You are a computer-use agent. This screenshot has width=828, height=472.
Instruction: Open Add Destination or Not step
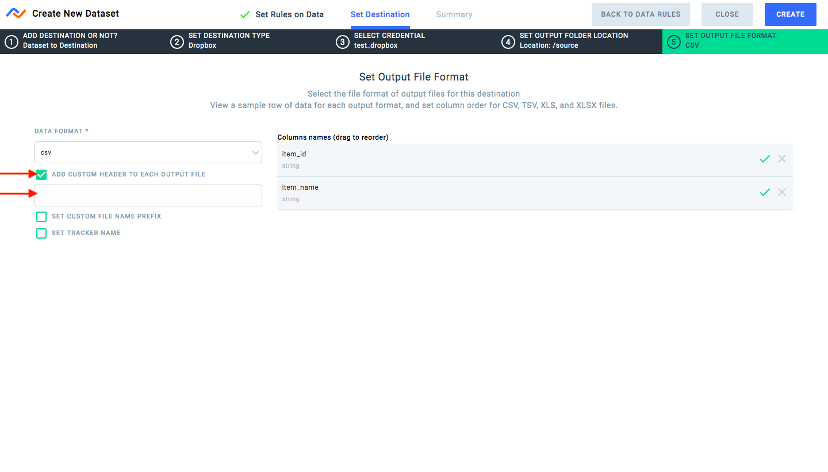pyautogui.click(x=83, y=41)
